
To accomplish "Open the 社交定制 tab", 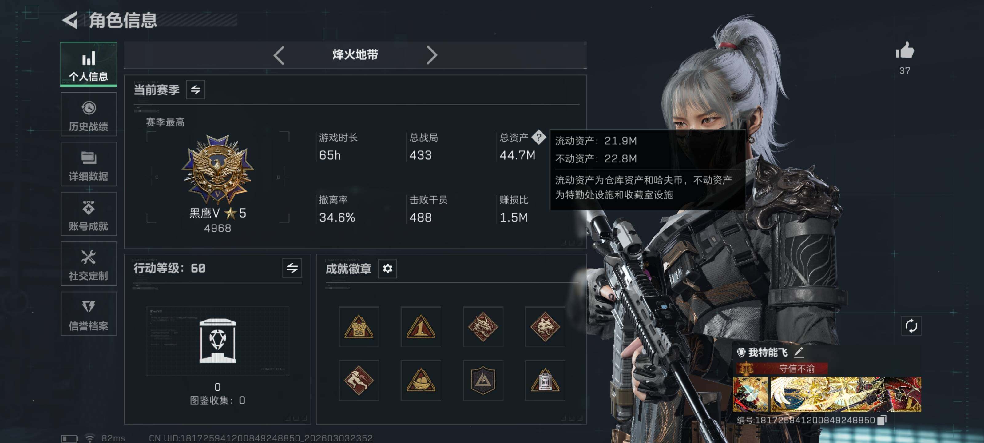I will pos(89,264).
